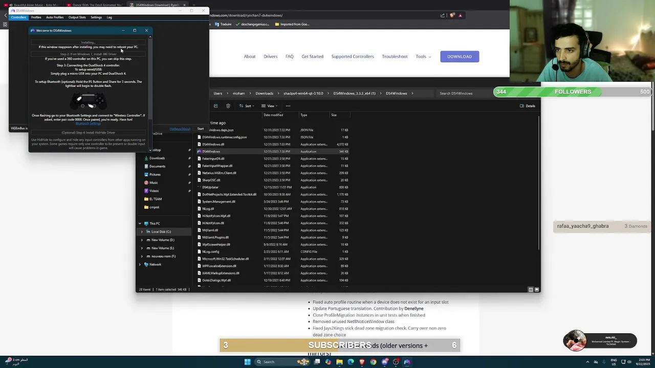Open EL TEAM folder in sidebar
The width and height of the screenshot is (655, 368).
155,199
